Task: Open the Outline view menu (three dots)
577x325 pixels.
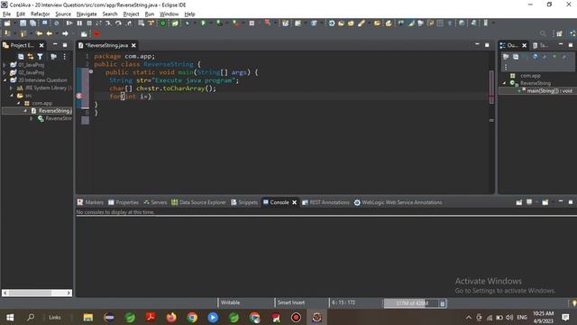Action: [x=506, y=67]
